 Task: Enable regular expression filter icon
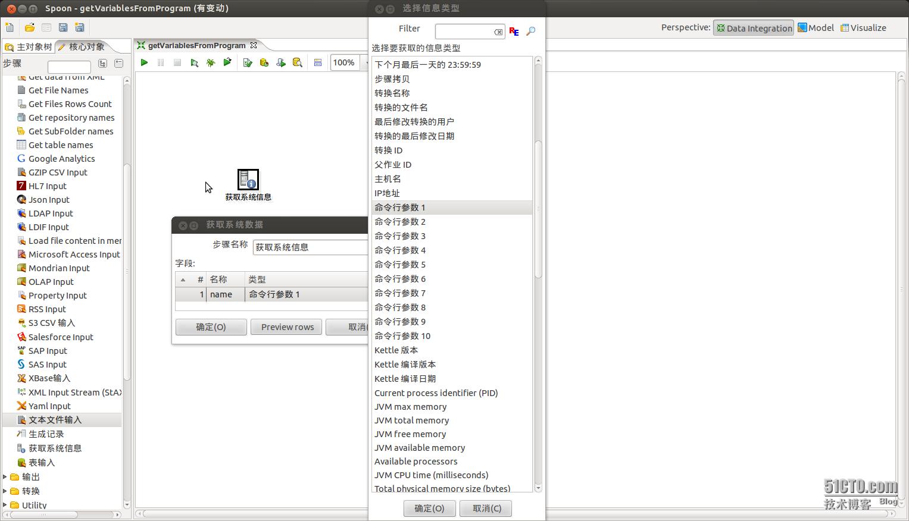pos(514,32)
